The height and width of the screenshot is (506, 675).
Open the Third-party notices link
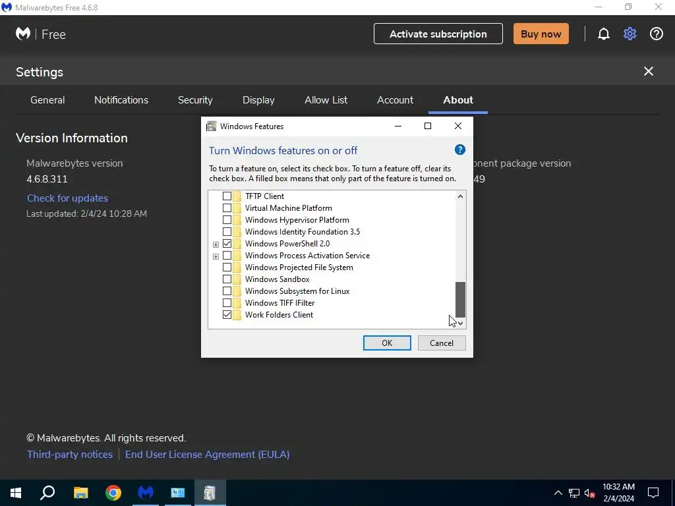pos(70,455)
